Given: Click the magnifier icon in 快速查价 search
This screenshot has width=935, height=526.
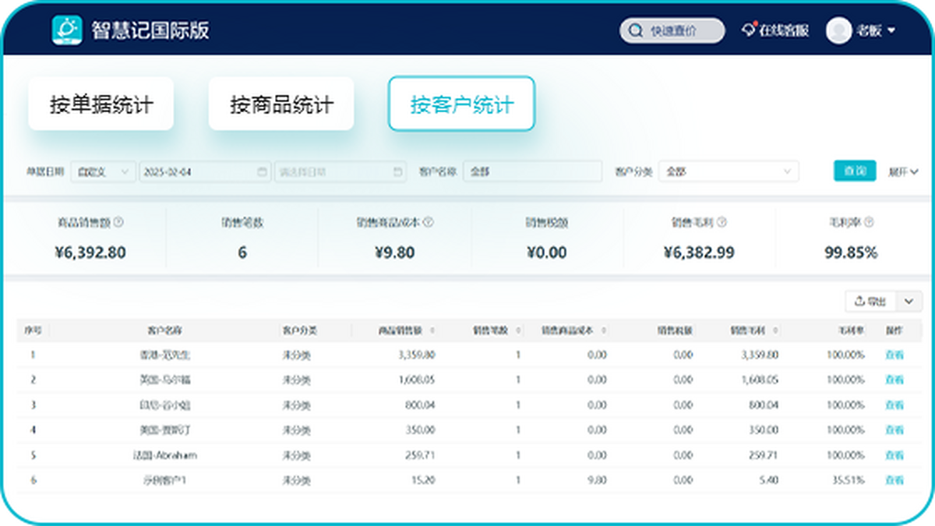Looking at the screenshot, I should point(633,30).
